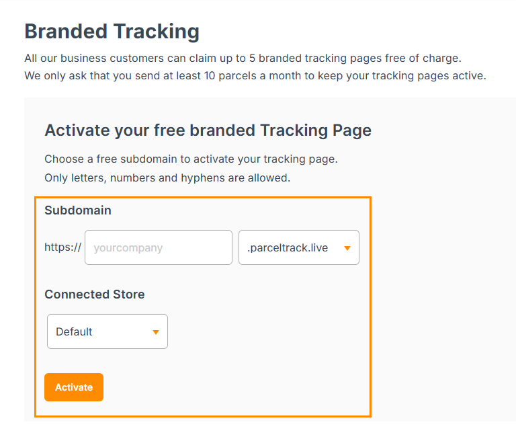The height and width of the screenshot is (437, 516).
Task: Click the "Choose a free subdomain" instruction line
Action: [x=191, y=159]
